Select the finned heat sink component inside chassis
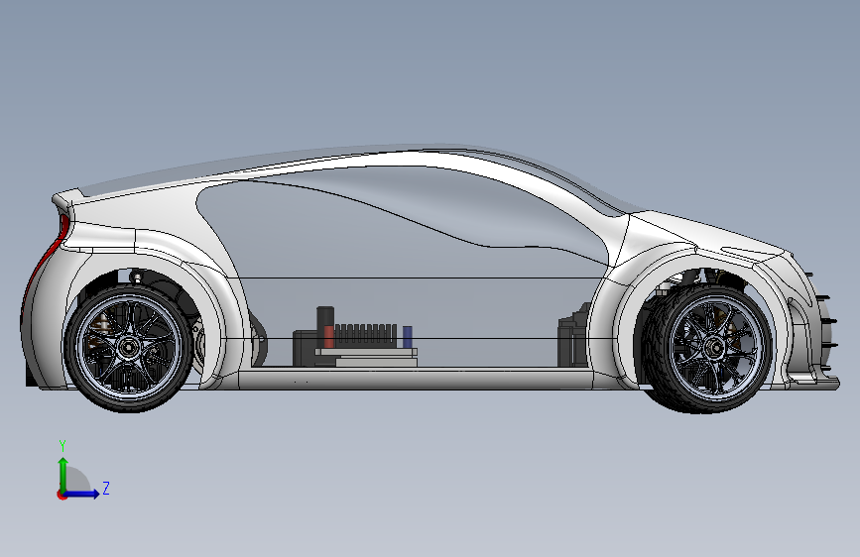 click(365, 336)
